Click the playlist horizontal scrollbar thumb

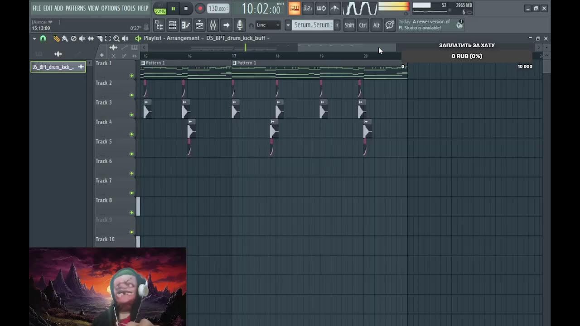[x=347, y=48]
